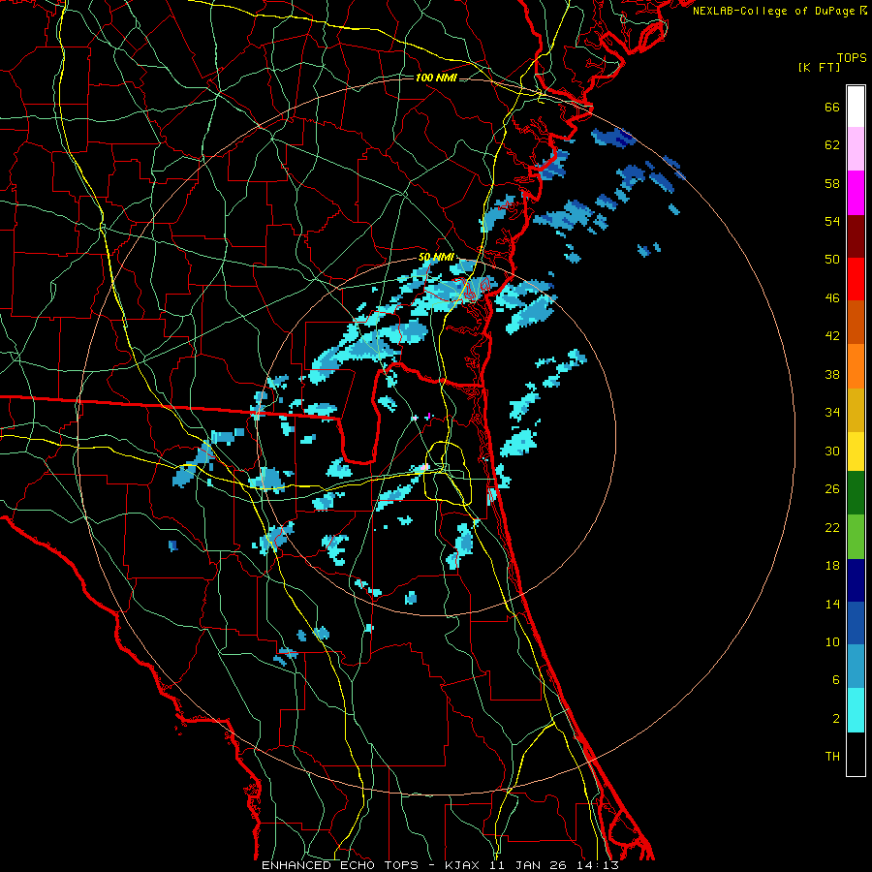Screen dimensions: 872x872
Task: Click the steel blue legend swatch
Action: click(x=856, y=666)
